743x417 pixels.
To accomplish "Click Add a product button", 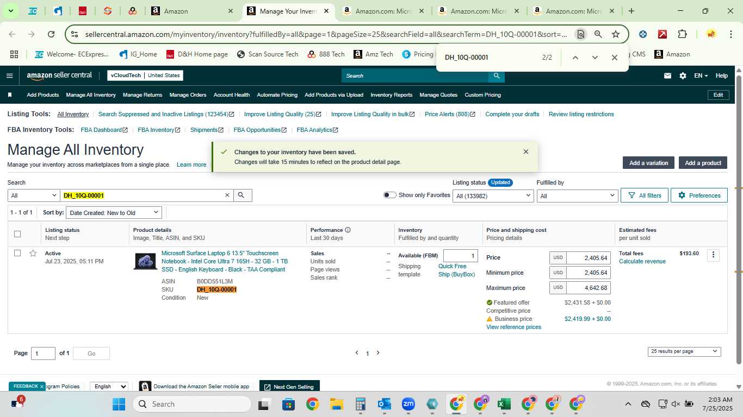I will point(703,163).
